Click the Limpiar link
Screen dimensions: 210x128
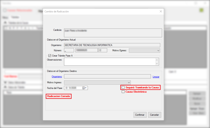(x=156, y=77)
